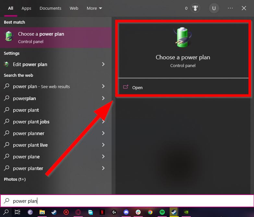
Task: Click the Choose a power plan title in preview
Action: [x=183, y=57]
